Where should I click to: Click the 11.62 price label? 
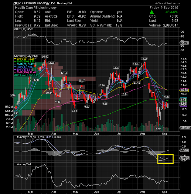(x=137, y=82)
